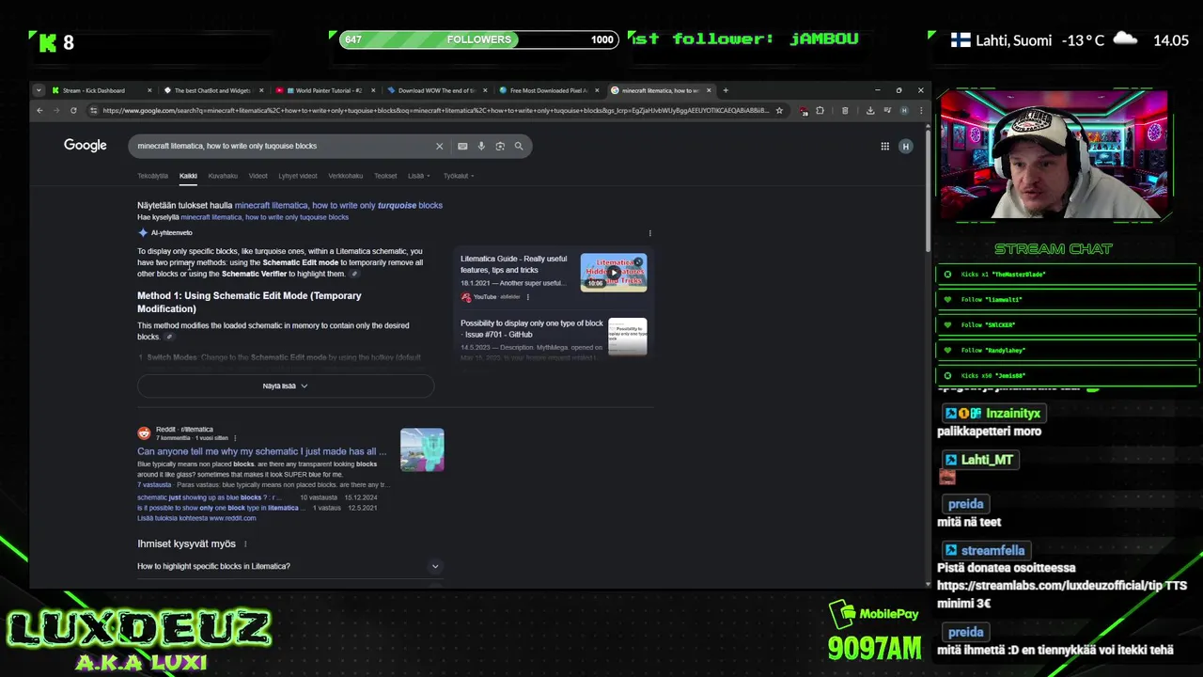The image size is (1203, 677).
Task: Click the corrected 'turquoise blocks' query link
Action: [x=338, y=205]
